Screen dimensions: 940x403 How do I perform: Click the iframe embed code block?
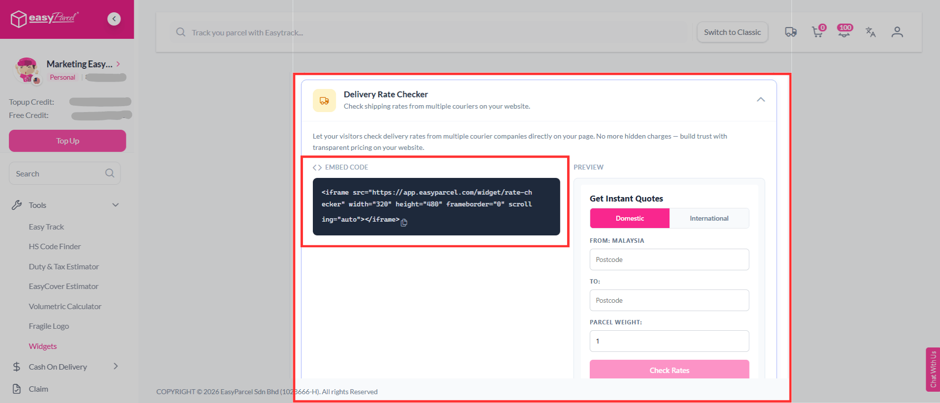click(436, 206)
